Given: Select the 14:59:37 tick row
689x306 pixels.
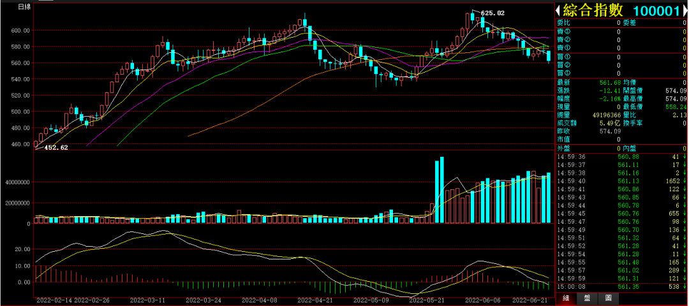Looking at the screenshot, I should (621, 164).
